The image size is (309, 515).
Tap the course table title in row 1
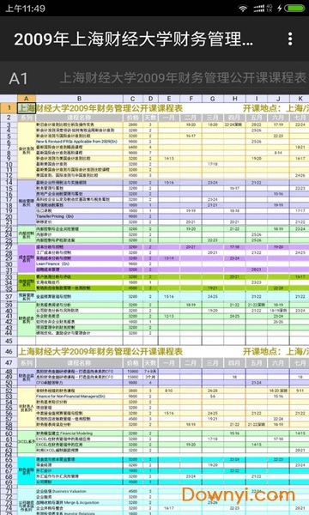click(x=100, y=108)
